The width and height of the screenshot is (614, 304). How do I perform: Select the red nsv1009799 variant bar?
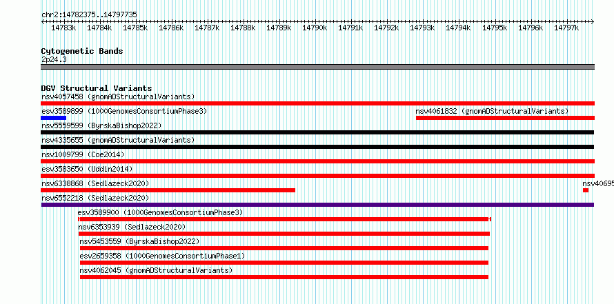coord(317,161)
